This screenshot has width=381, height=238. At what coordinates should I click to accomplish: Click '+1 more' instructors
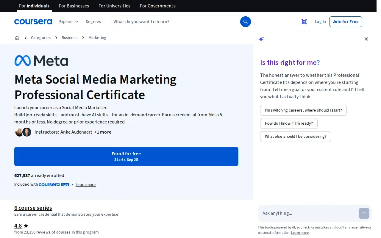point(103,132)
